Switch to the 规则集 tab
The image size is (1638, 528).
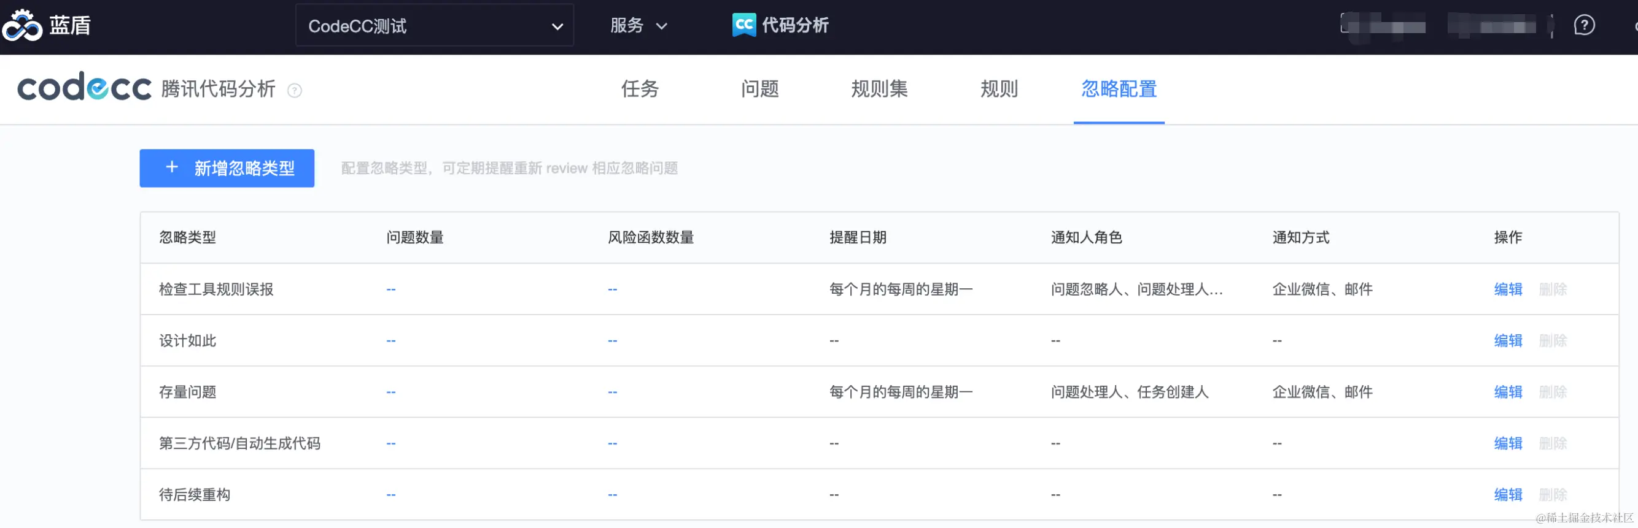pos(879,89)
